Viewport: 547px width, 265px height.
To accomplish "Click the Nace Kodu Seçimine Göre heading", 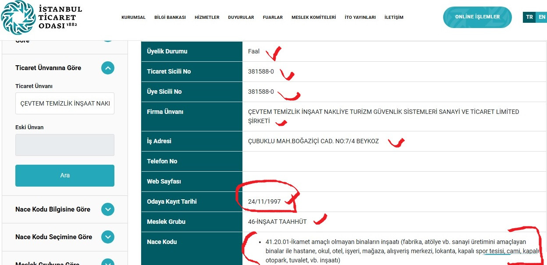I will [x=53, y=237].
